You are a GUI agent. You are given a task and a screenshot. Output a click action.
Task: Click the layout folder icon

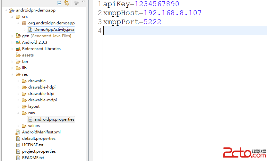click(24, 107)
